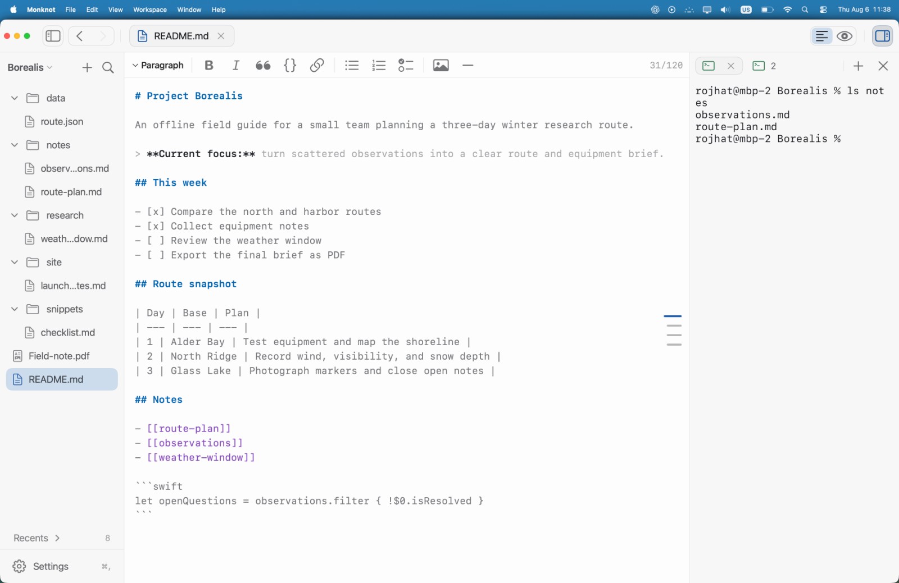Screen dimensions: 899x583
Task: Collapse the data folder
Action: click(15, 98)
